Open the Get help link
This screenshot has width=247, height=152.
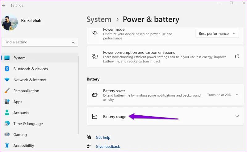pyautogui.click(x=103, y=138)
